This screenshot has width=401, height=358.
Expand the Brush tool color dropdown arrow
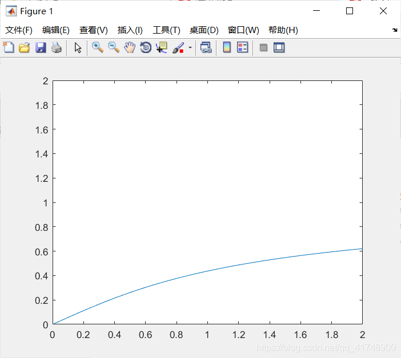[190, 48]
